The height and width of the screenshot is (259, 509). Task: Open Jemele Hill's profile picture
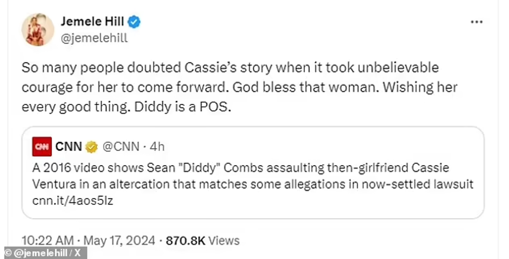(x=37, y=30)
